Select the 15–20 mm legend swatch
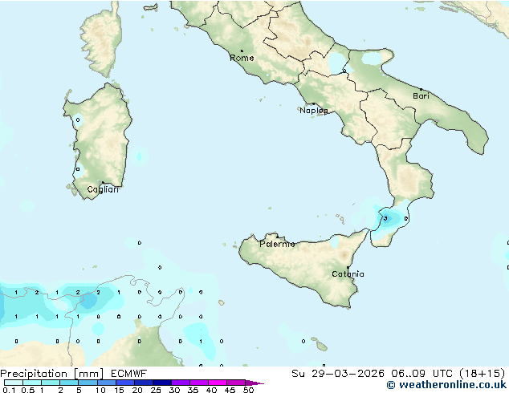509x393 pixels. pyautogui.click(x=125, y=383)
